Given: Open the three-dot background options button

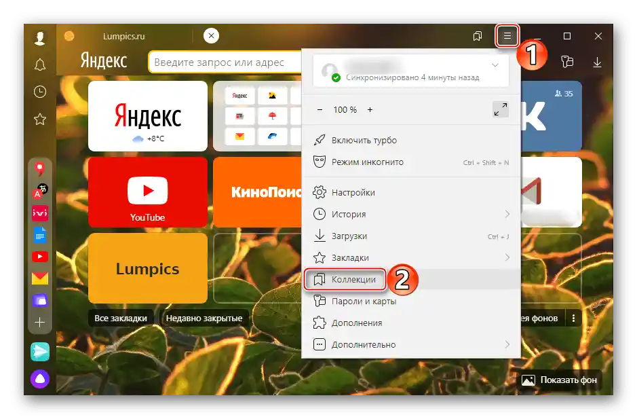Looking at the screenshot, I should pos(573,318).
